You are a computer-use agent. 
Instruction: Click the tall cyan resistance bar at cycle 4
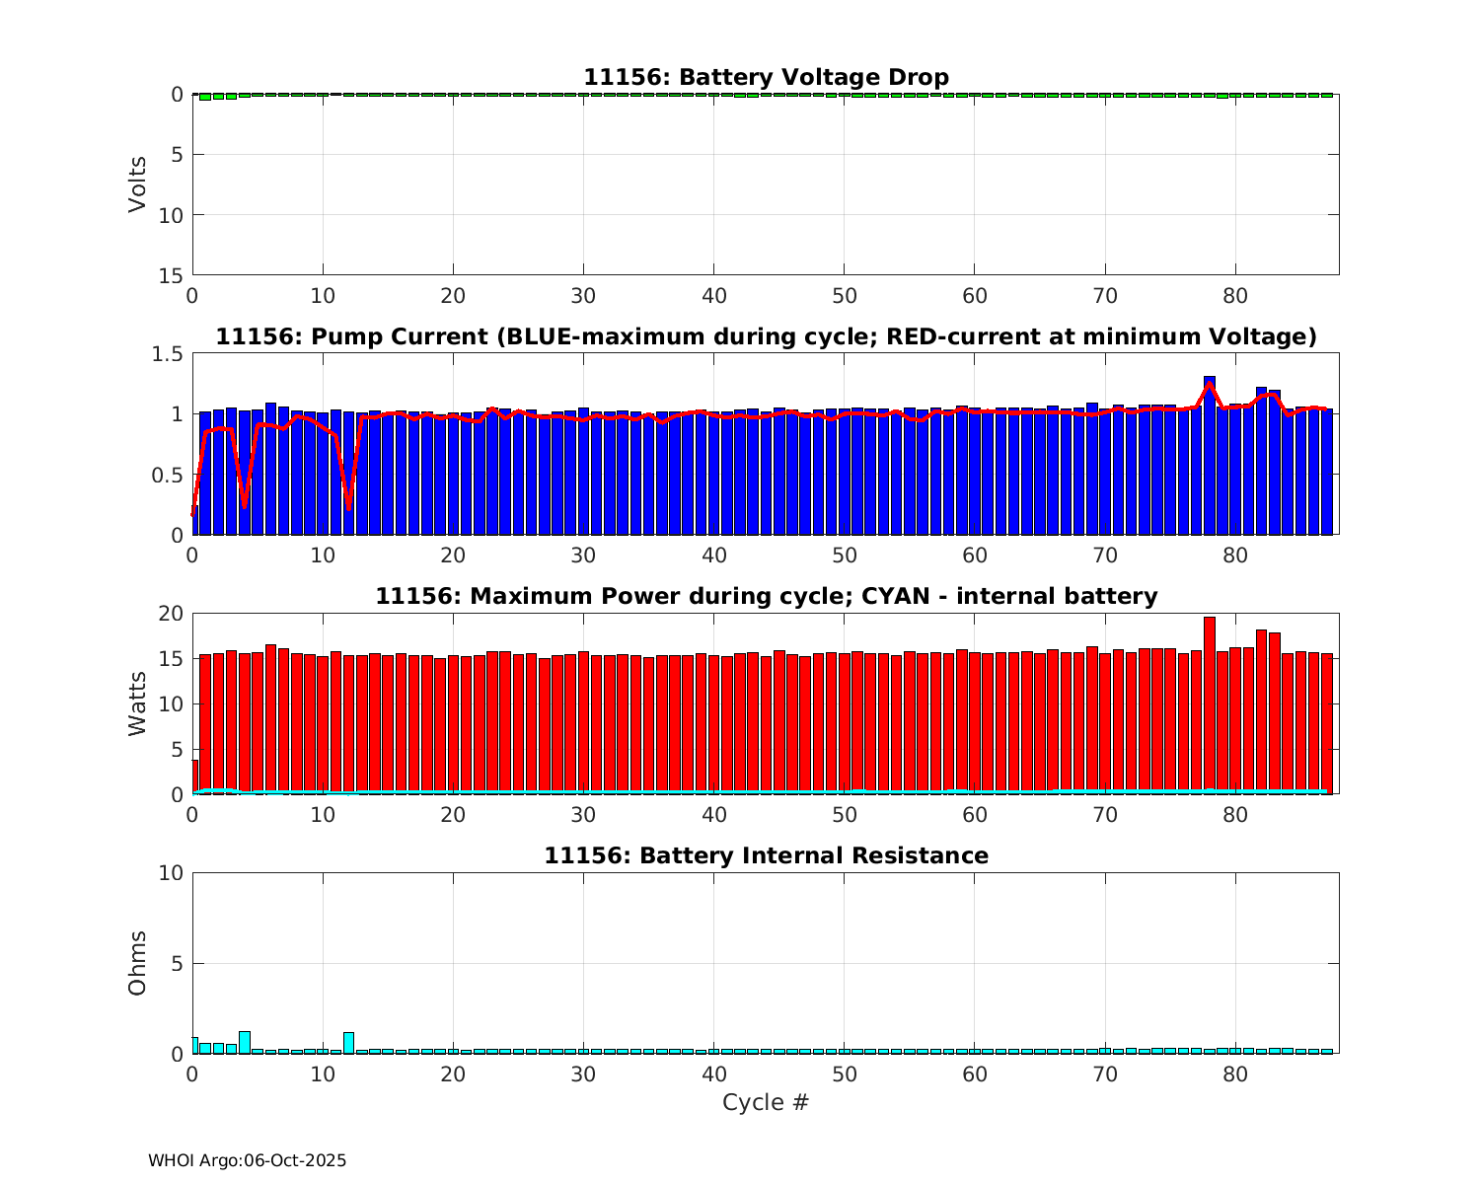245,1042
